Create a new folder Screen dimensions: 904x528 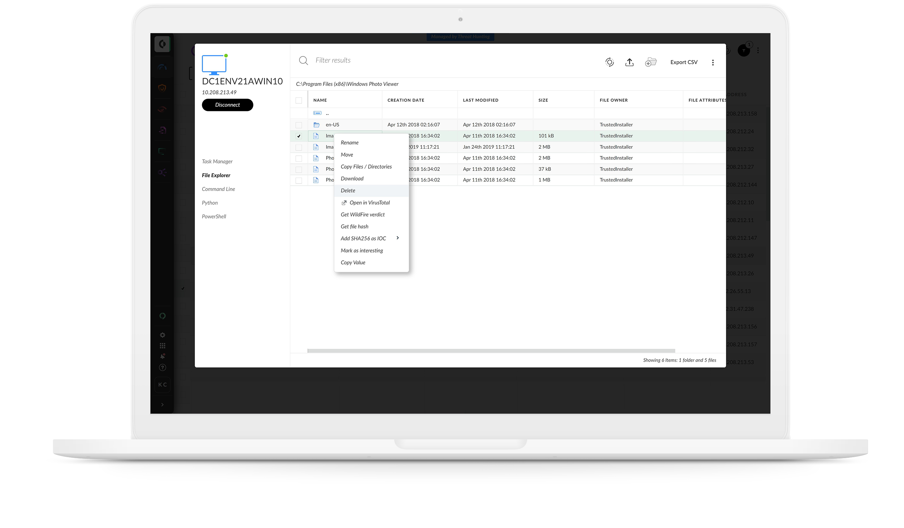(x=651, y=62)
